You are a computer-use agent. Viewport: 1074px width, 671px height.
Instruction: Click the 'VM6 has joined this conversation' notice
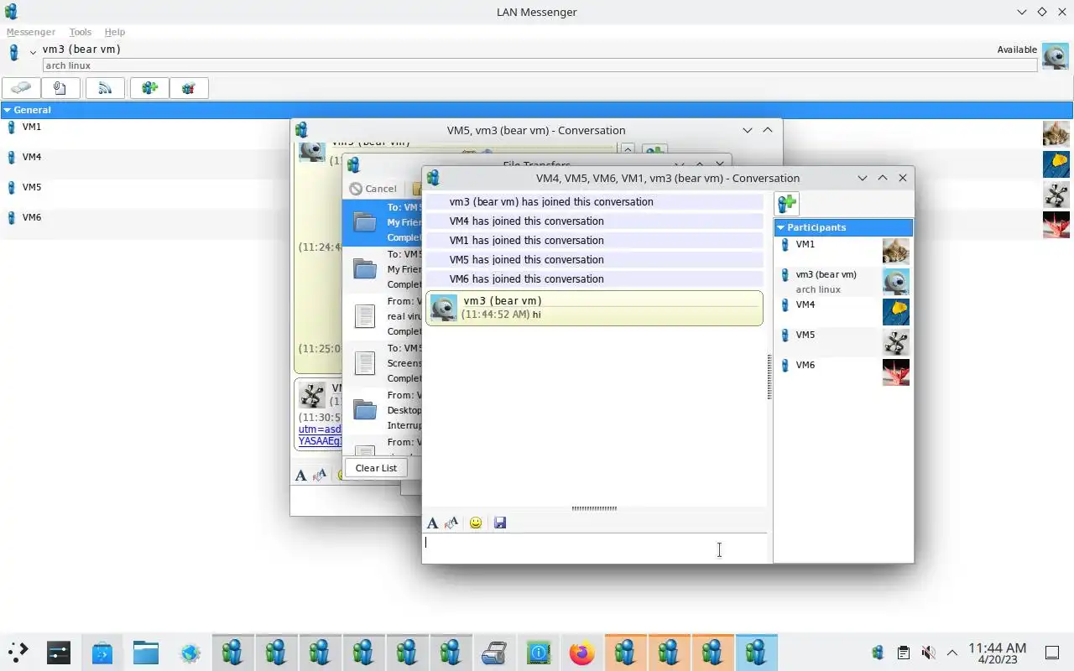[594, 278]
